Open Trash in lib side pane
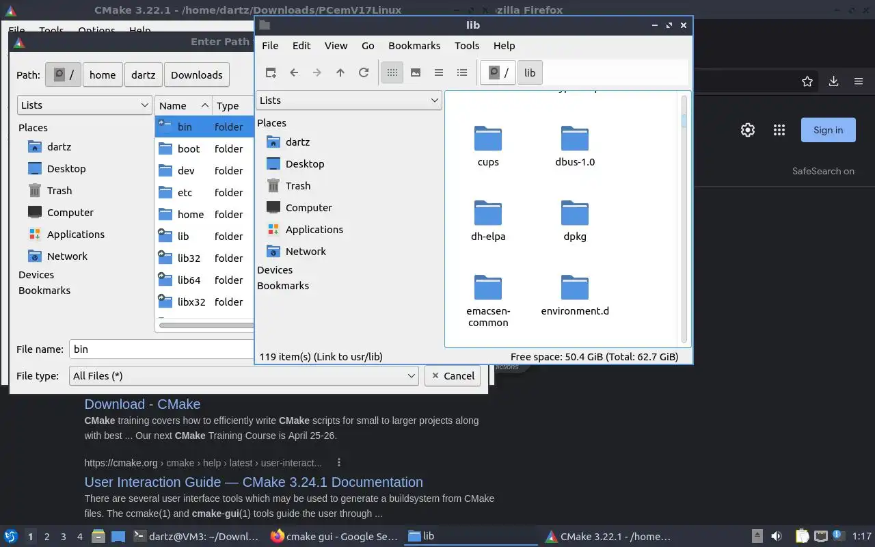 click(x=298, y=186)
